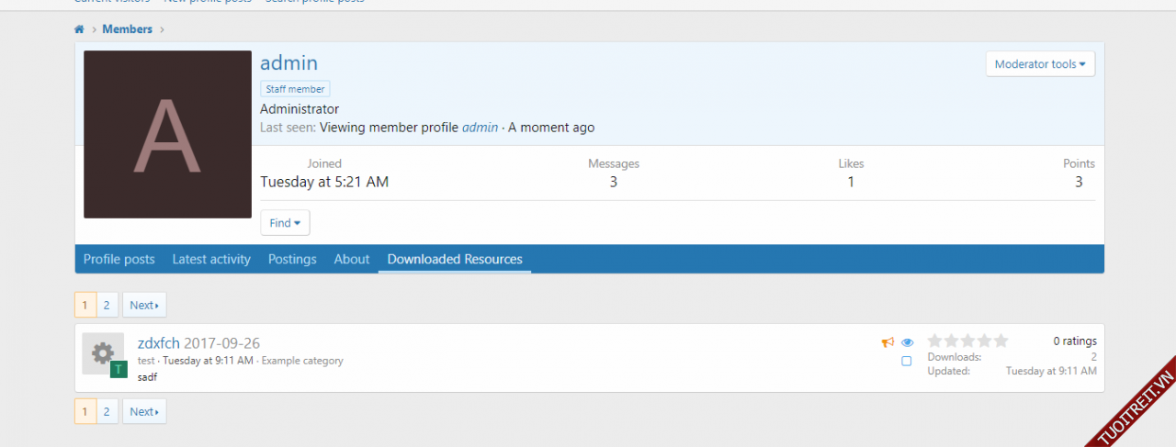Image resolution: width=1176 pixels, height=447 pixels.
Task: Click the gear resource icon for zdxfch
Action: [x=102, y=352]
